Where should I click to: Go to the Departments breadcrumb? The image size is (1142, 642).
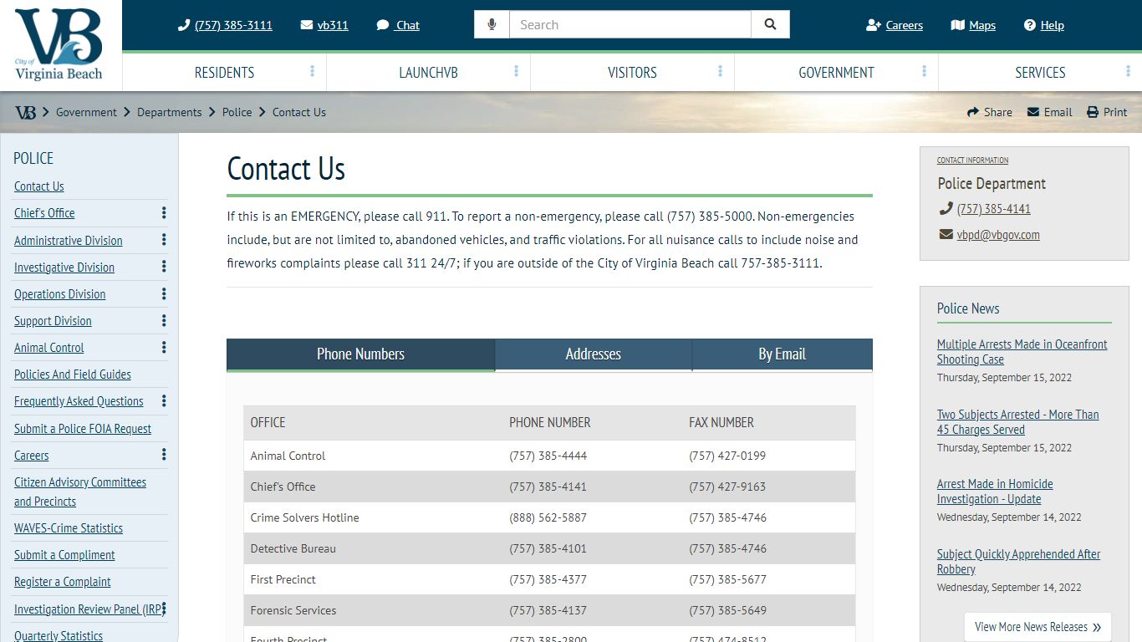pyautogui.click(x=170, y=112)
